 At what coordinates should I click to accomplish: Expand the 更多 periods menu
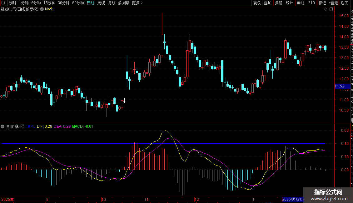click(x=137, y=3)
